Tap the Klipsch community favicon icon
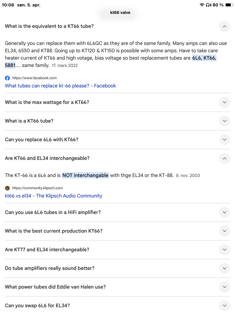 (x=8, y=188)
